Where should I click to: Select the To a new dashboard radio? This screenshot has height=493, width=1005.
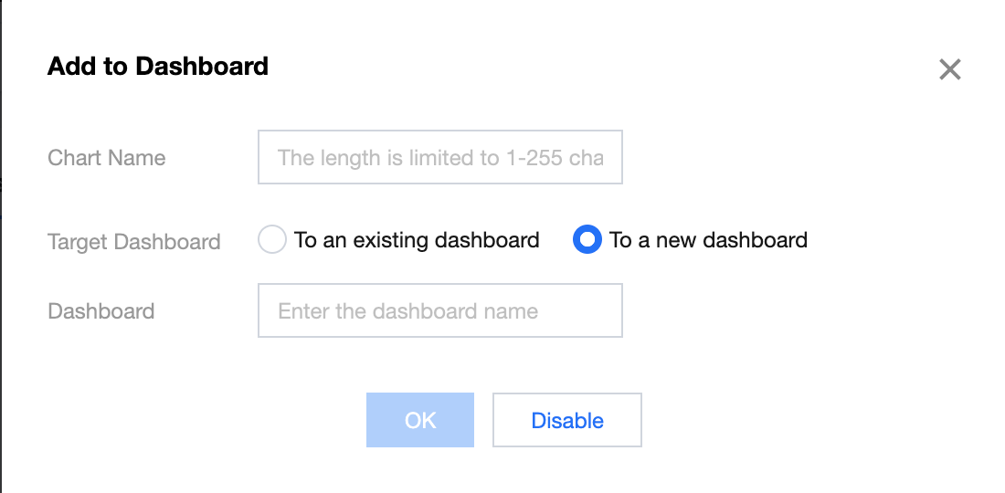[x=587, y=240]
